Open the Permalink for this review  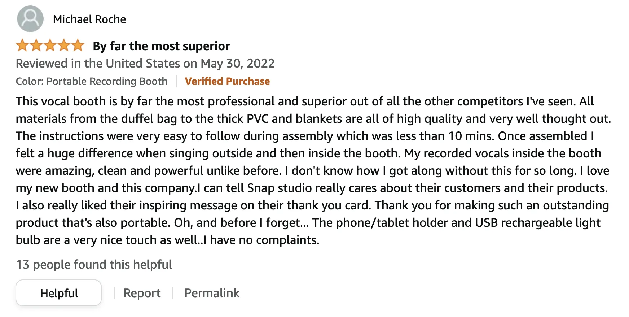[x=212, y=293]
